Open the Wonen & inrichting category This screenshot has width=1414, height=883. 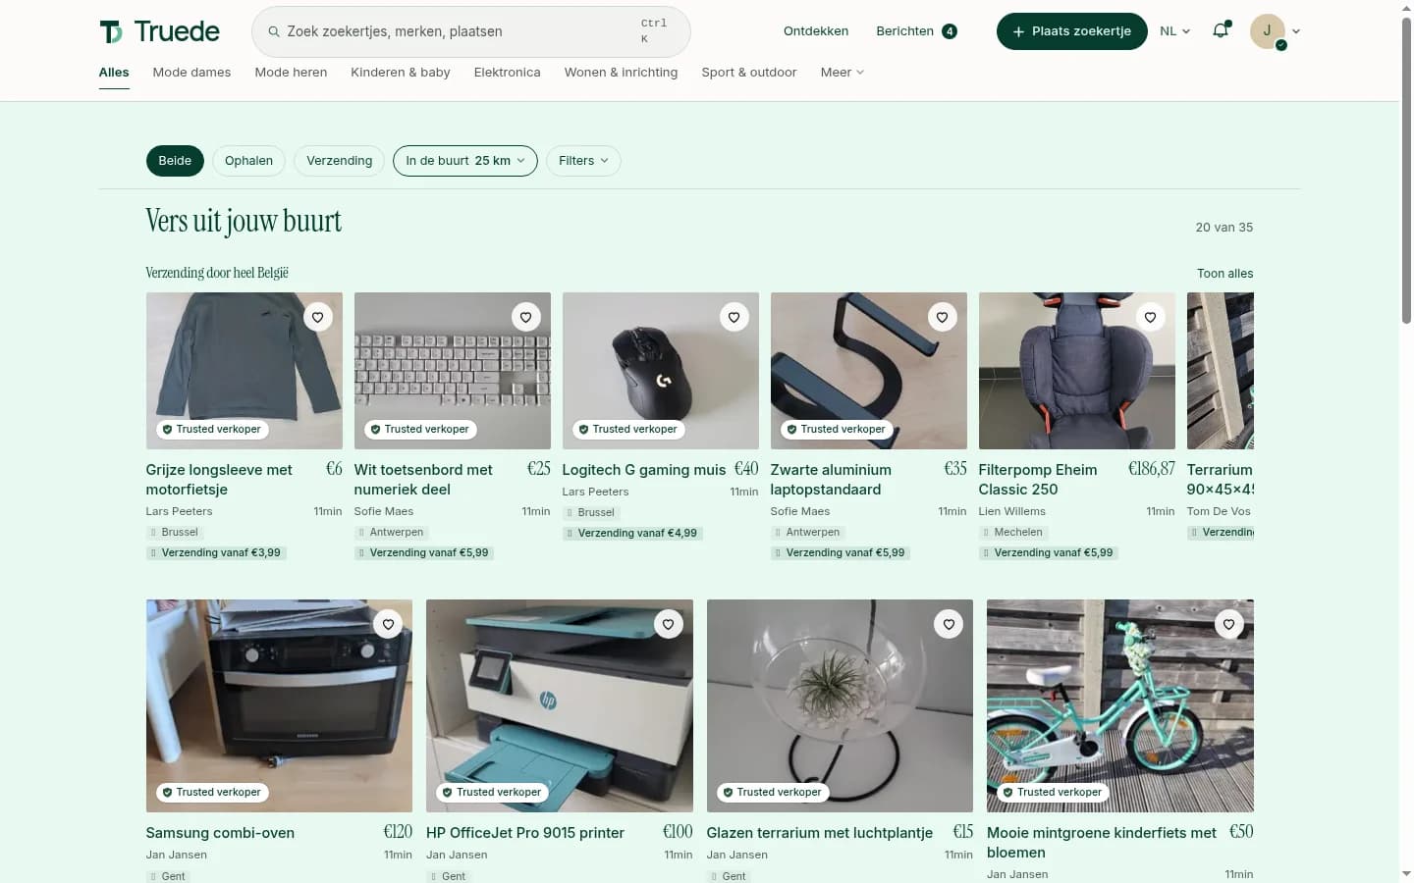(621, 73)
